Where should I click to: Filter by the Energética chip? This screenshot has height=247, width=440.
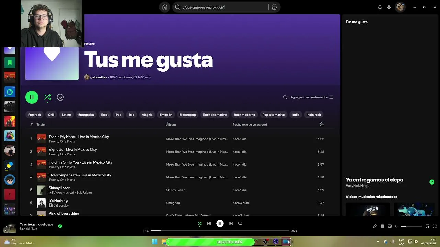tap(86, 115)
